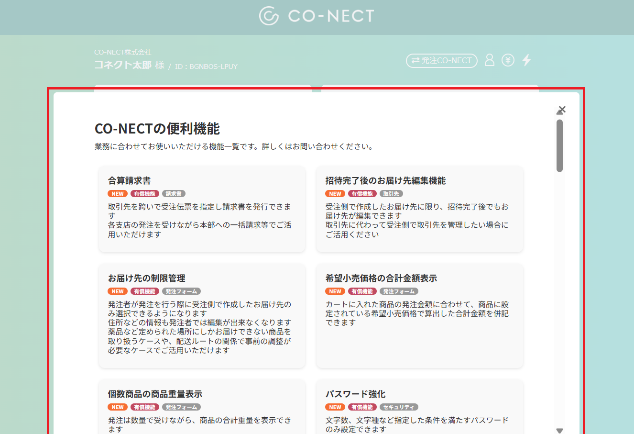634x434 pixels.
Task: Open the user account icon
Action: [x=489, y=60]
